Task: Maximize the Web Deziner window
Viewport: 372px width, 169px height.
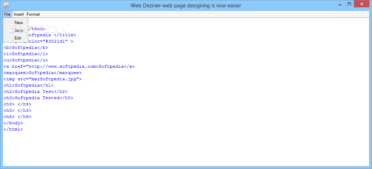Action: [x=349, y=4]
